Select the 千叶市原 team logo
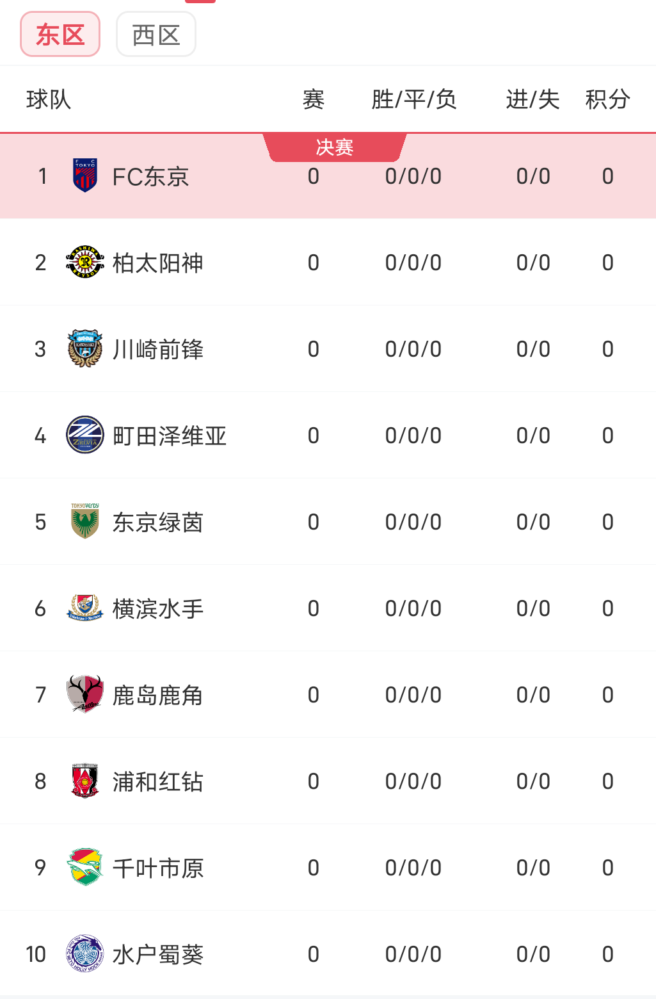The image size is (656, 999). (x=85, y=867)
